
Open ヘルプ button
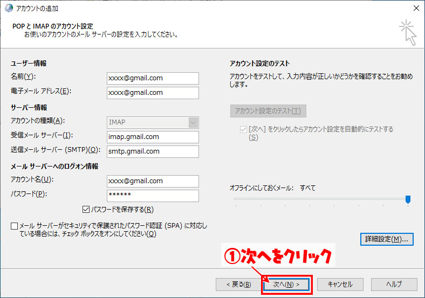[394, 285]
